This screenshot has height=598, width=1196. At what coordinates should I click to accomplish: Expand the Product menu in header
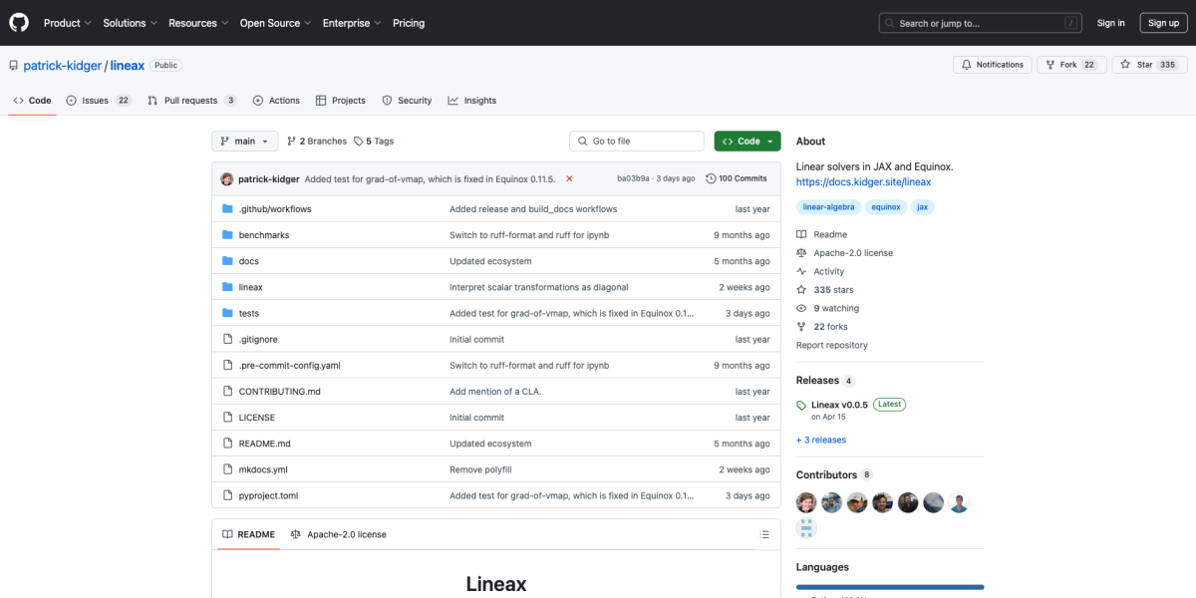[x=68, y=23]
